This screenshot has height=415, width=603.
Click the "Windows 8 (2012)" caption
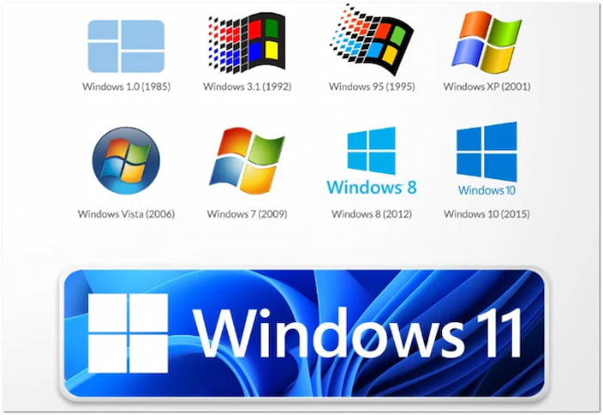coord(371,214)
